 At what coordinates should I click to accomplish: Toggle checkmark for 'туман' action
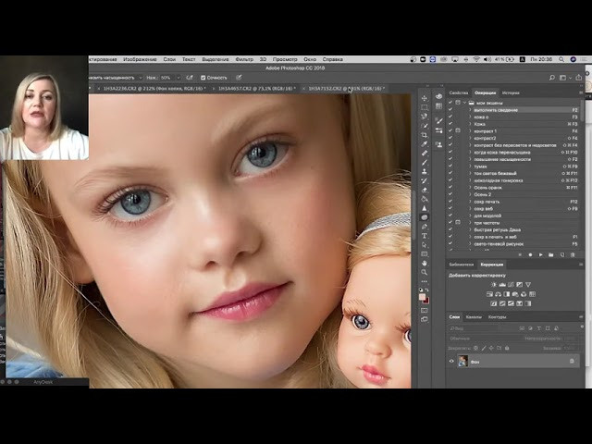pos(450,166)
